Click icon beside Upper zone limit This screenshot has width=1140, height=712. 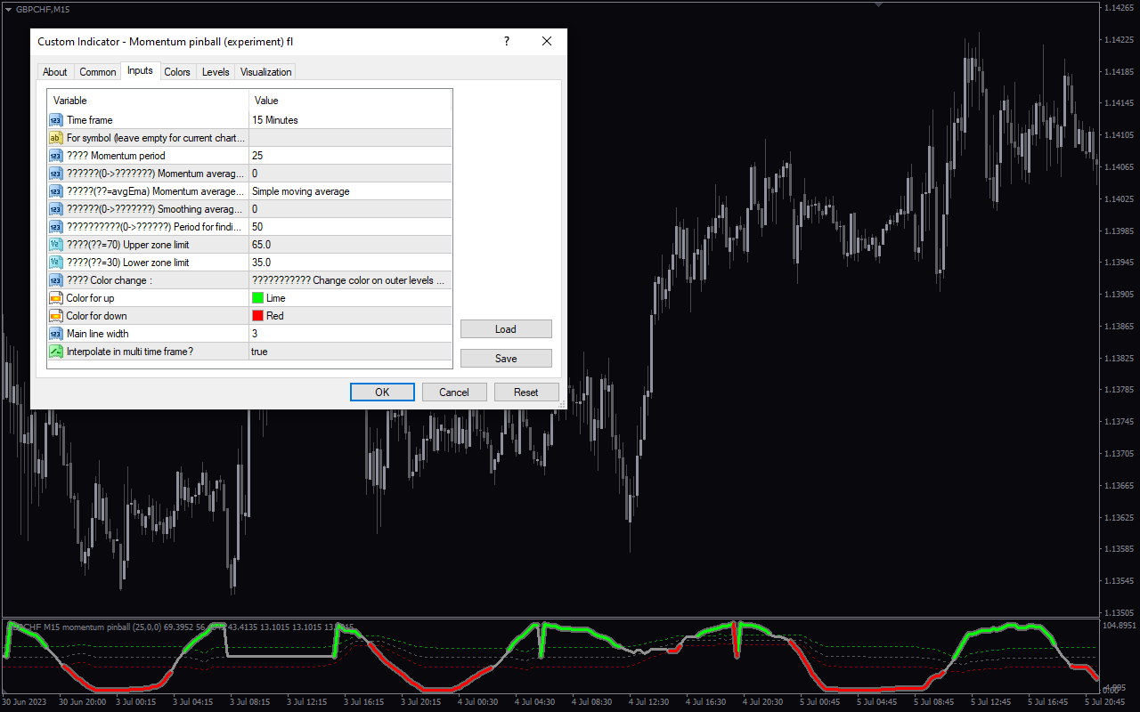(x=56, y=245)
